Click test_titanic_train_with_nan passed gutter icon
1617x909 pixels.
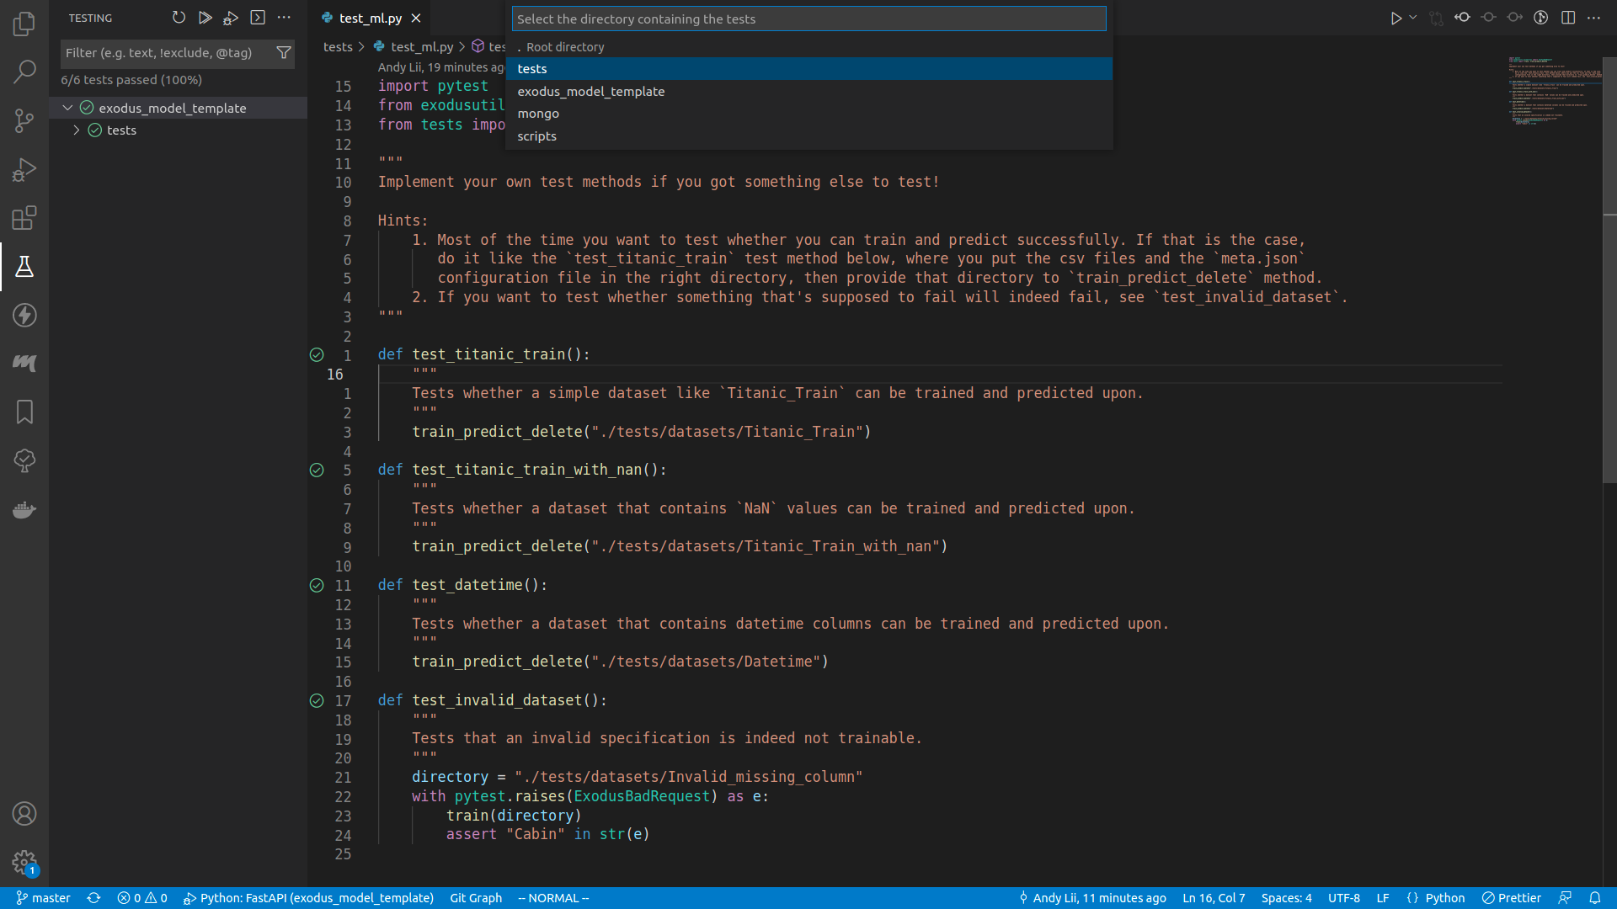317,470
